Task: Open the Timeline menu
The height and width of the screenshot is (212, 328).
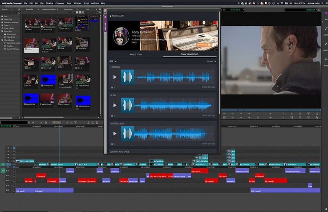Action: point(50,3)
